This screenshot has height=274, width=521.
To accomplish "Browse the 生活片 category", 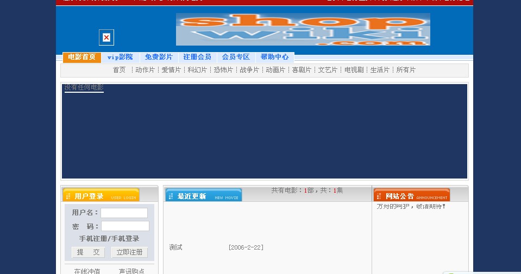I will [x=380, y=70].
